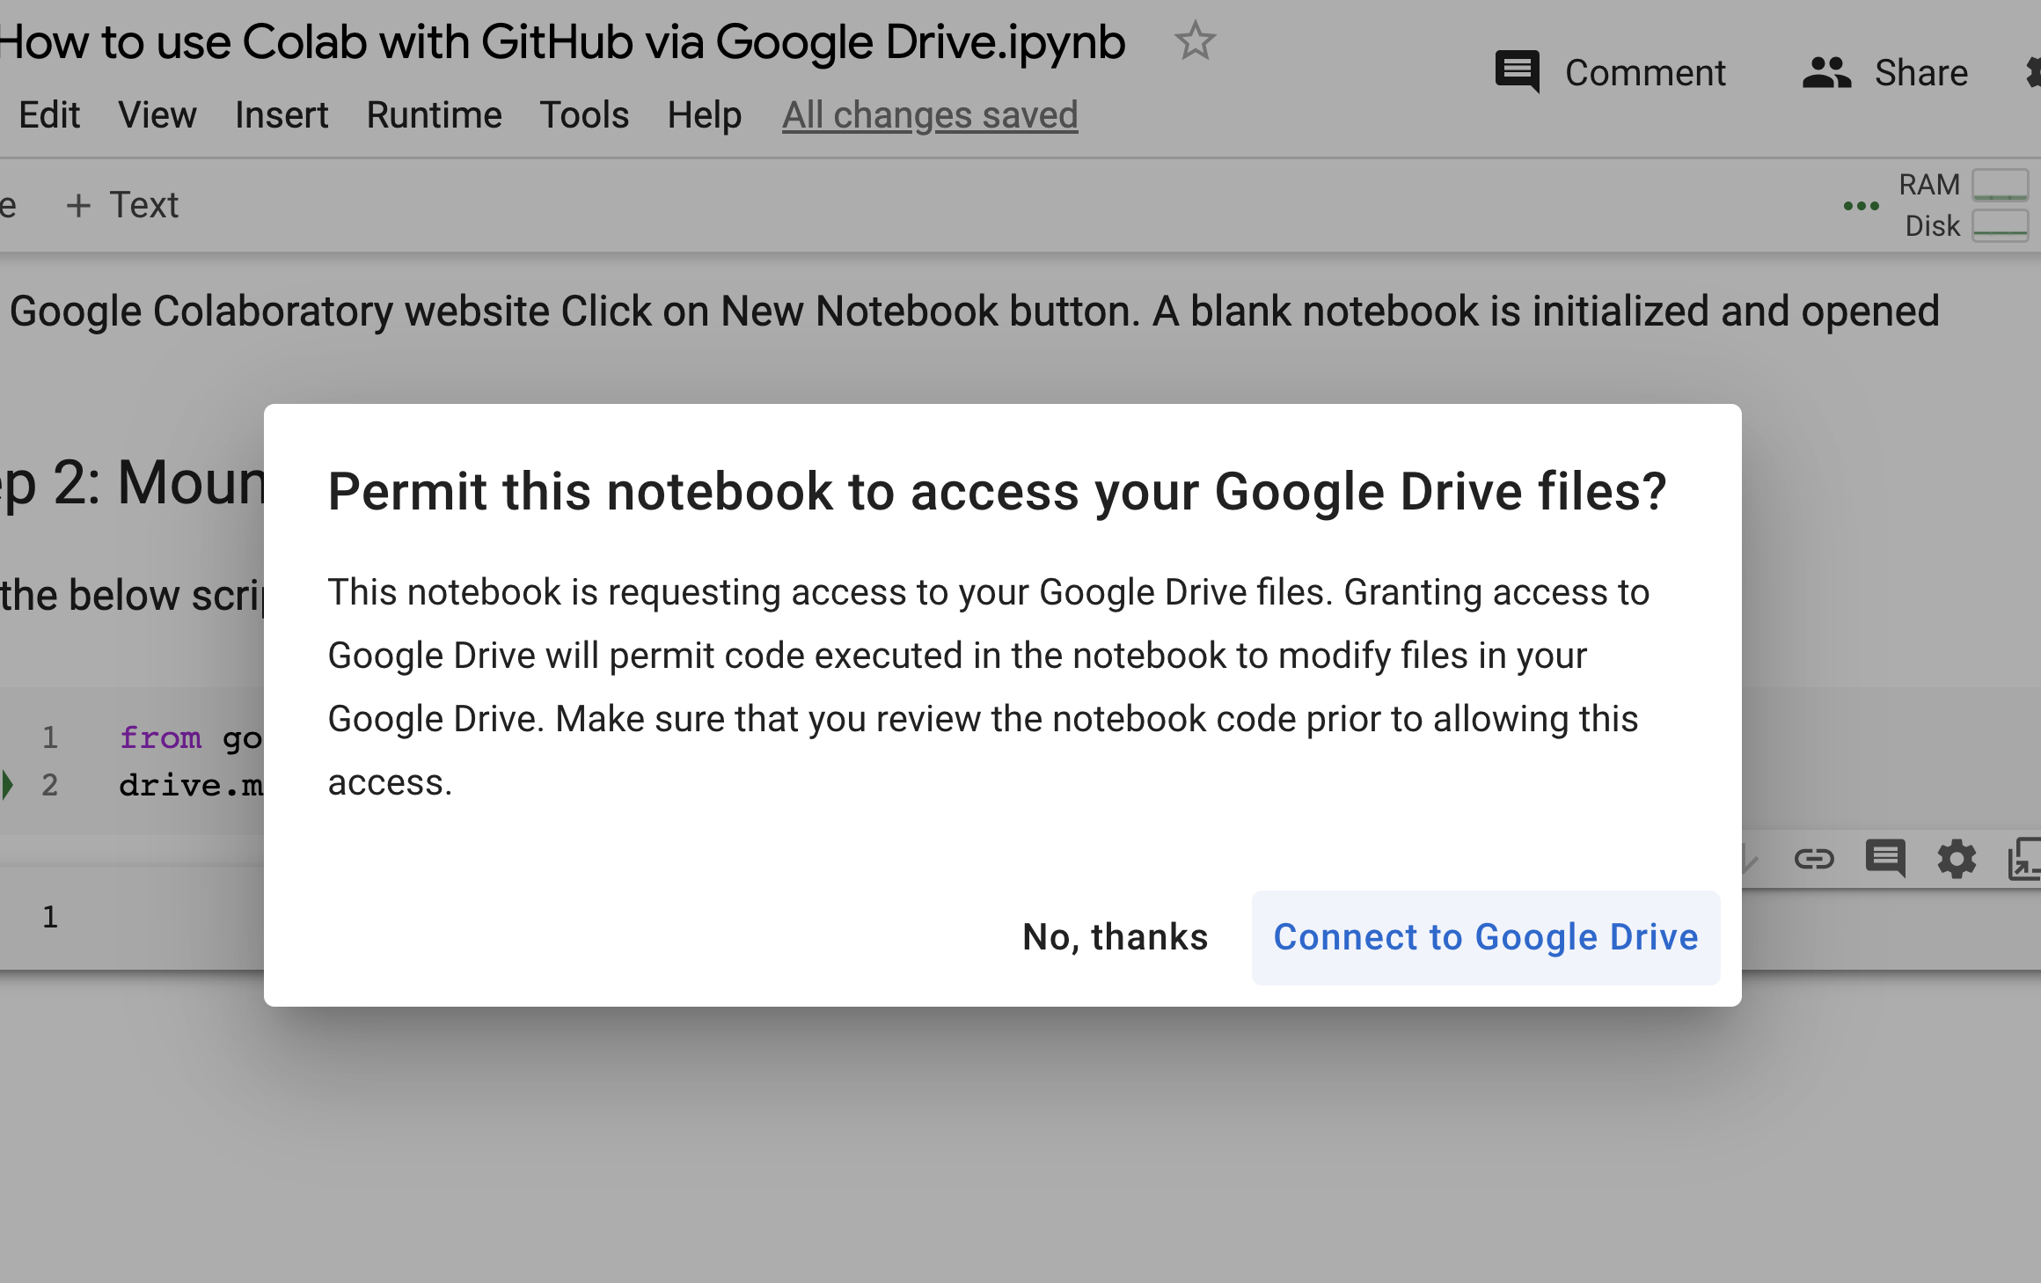Click the green connecting dots indicator
This screenshot has width=2041, height=1283.
(1861, 206)
